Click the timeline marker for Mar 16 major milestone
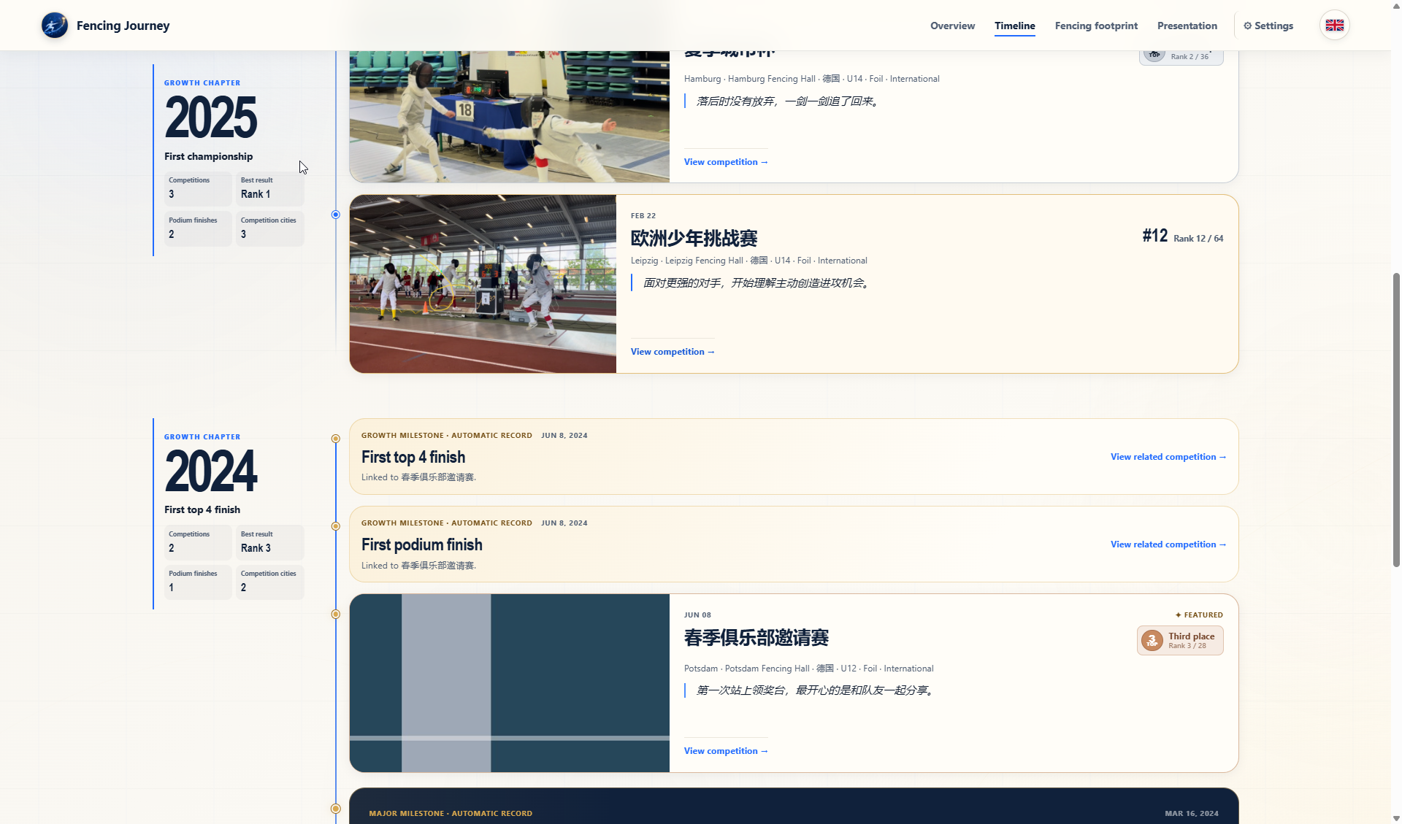Image resolution: width=1402 pixels, height=824 pixels. pos(336,809)
